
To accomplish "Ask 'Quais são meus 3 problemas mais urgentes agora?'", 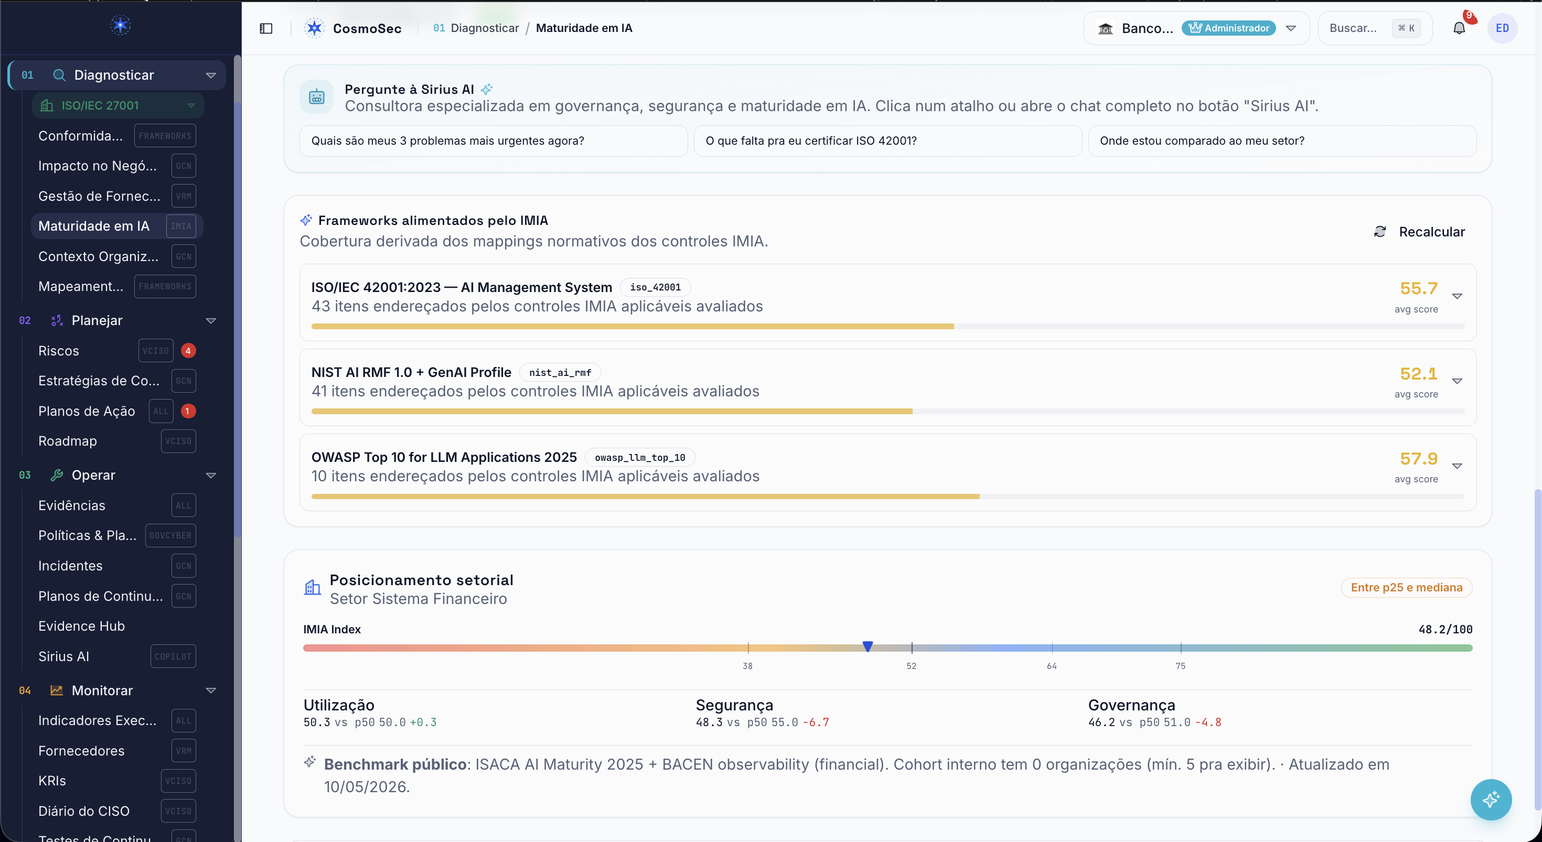I will [x=493, y=141].
